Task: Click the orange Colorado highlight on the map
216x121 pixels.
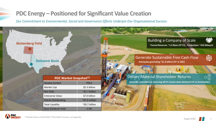Action: [x=28, y=50]
